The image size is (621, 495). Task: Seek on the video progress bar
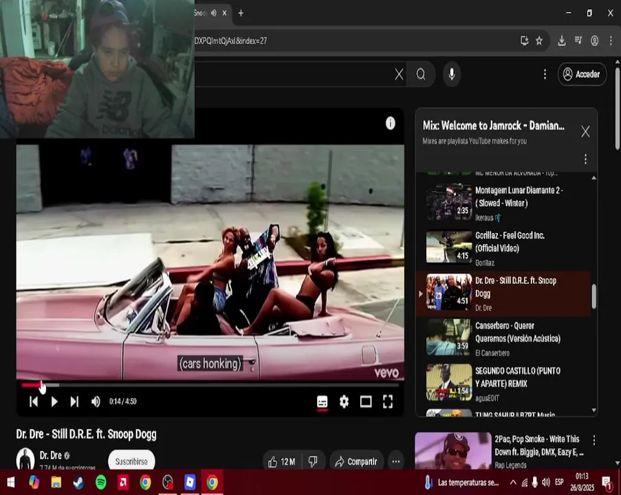pyautogui.click(x=210, y=384)
